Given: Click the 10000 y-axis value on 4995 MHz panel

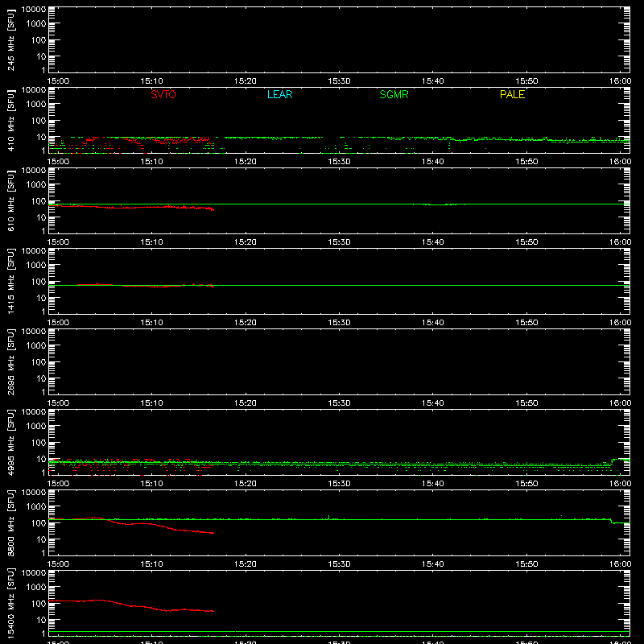Looking at the screenshot, I should [34, 412].
